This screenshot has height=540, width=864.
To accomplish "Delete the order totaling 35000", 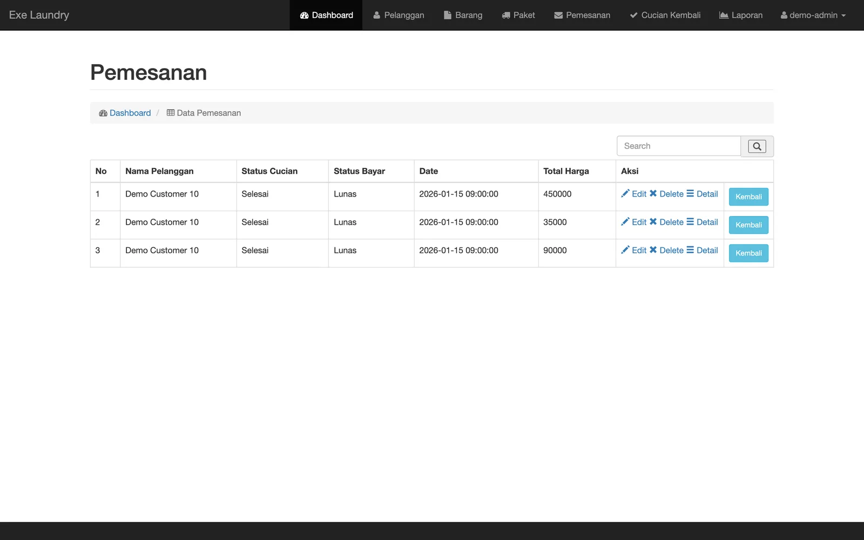I will pos(666,222).
